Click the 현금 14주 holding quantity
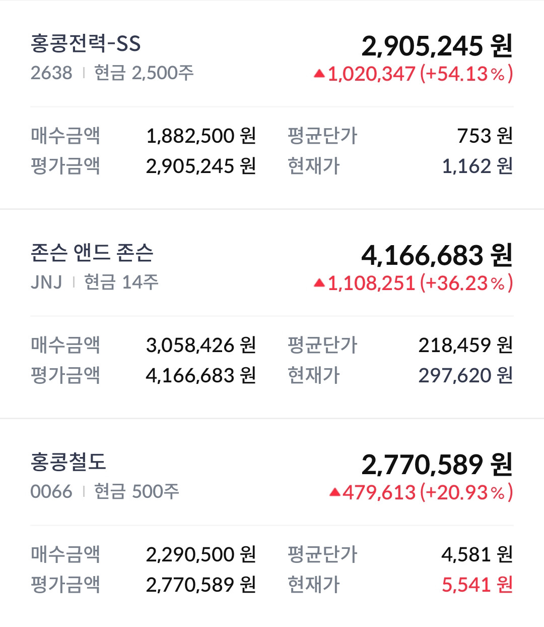Viewport: 544px width, 627px height. tap(121, 282)
